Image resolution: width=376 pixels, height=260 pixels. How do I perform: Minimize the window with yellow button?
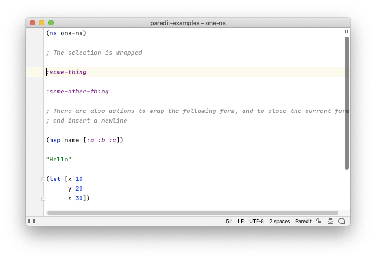pos(42,23)
